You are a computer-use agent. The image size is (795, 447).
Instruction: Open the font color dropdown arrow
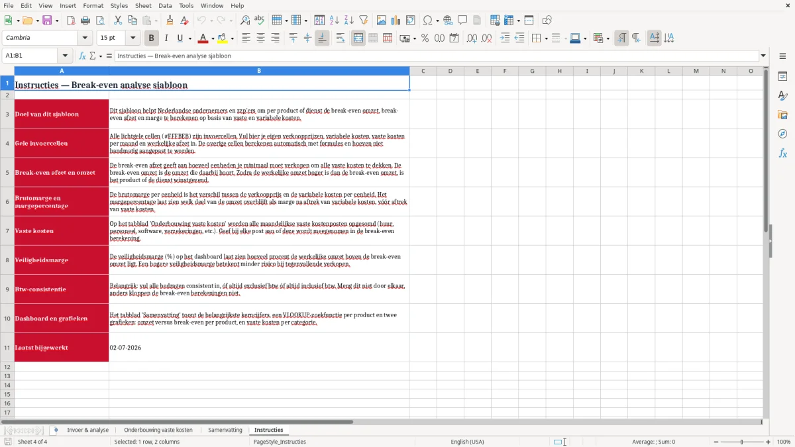pyautogui.click(x=212, y=38)
